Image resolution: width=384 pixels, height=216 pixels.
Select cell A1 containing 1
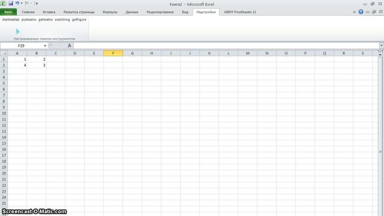tap(17, 59)
